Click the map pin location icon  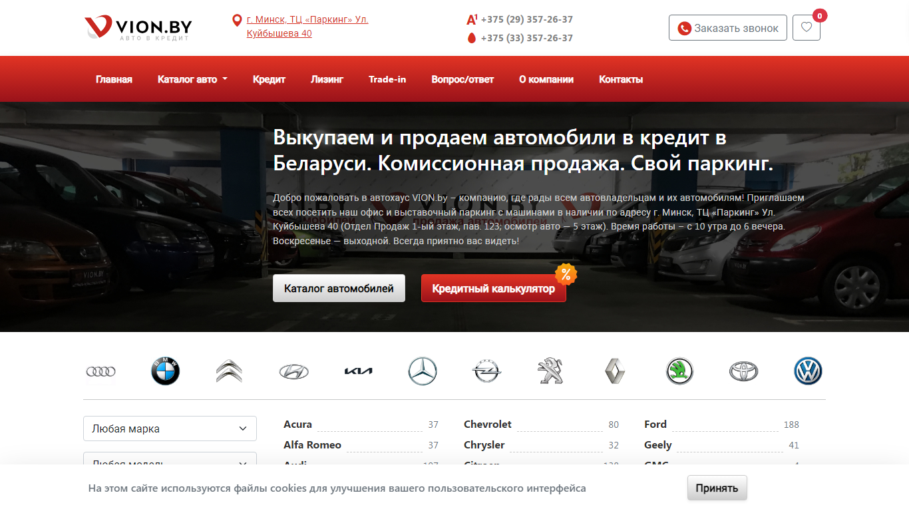coord(236,21)
